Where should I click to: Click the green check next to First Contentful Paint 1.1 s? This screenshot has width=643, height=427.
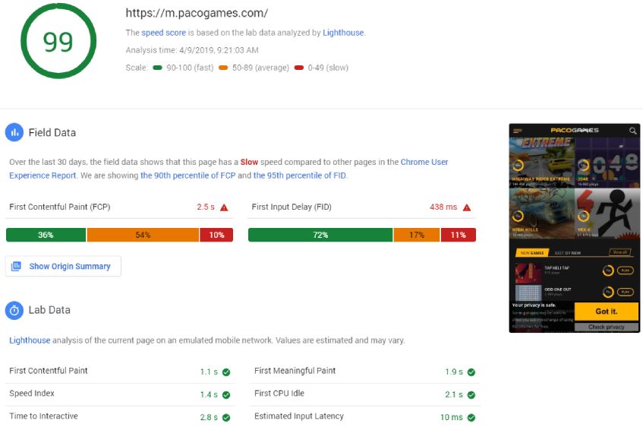[226, 372]
